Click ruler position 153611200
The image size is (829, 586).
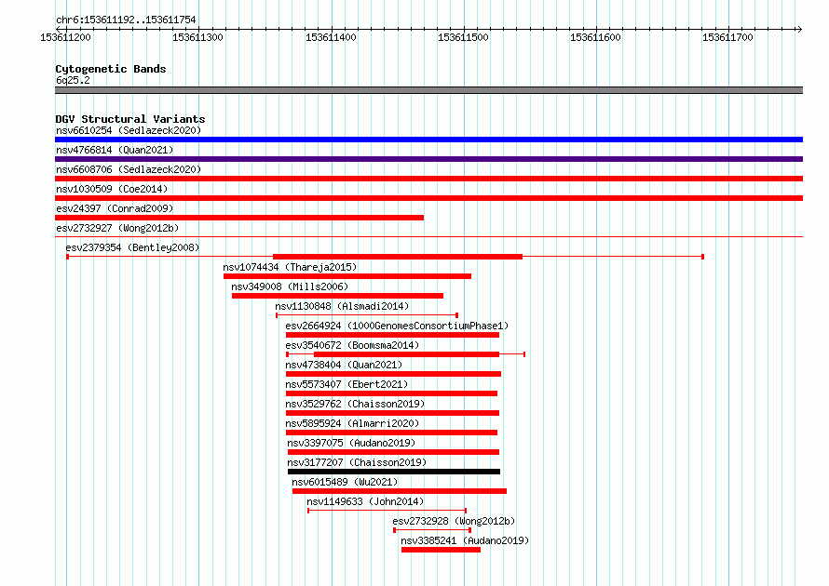(65, 37)
